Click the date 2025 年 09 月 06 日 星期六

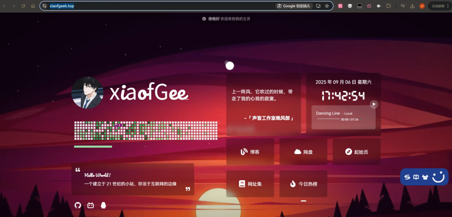343,82
